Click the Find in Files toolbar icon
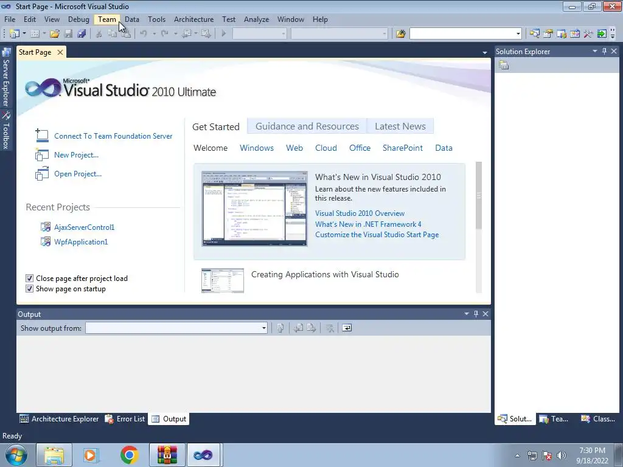This screenshot has height=467, width=623. tap(400, 34)
